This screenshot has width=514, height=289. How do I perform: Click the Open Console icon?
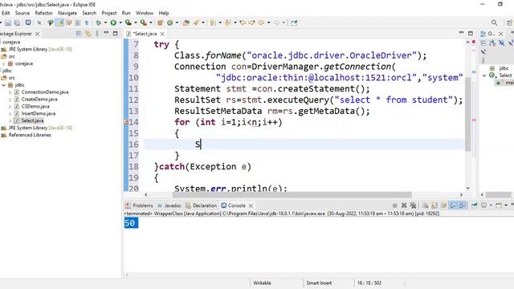(499, 206)
